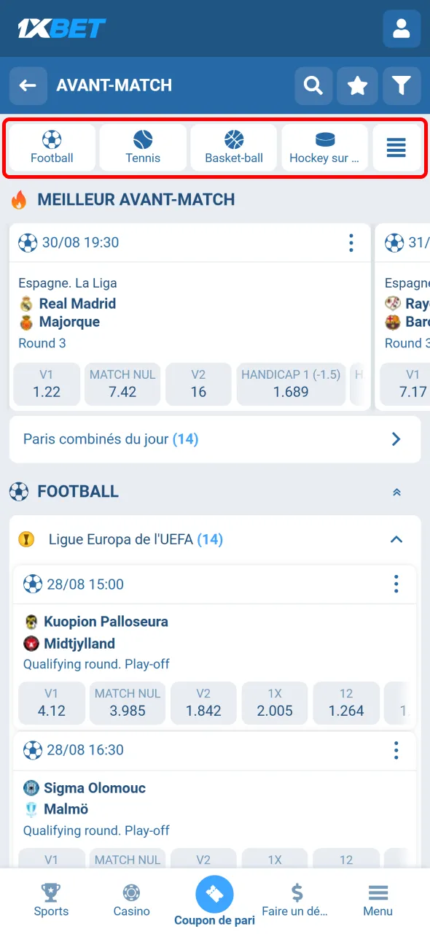
Task: Switch to the Tennis tab
Action: click(142, 147)
